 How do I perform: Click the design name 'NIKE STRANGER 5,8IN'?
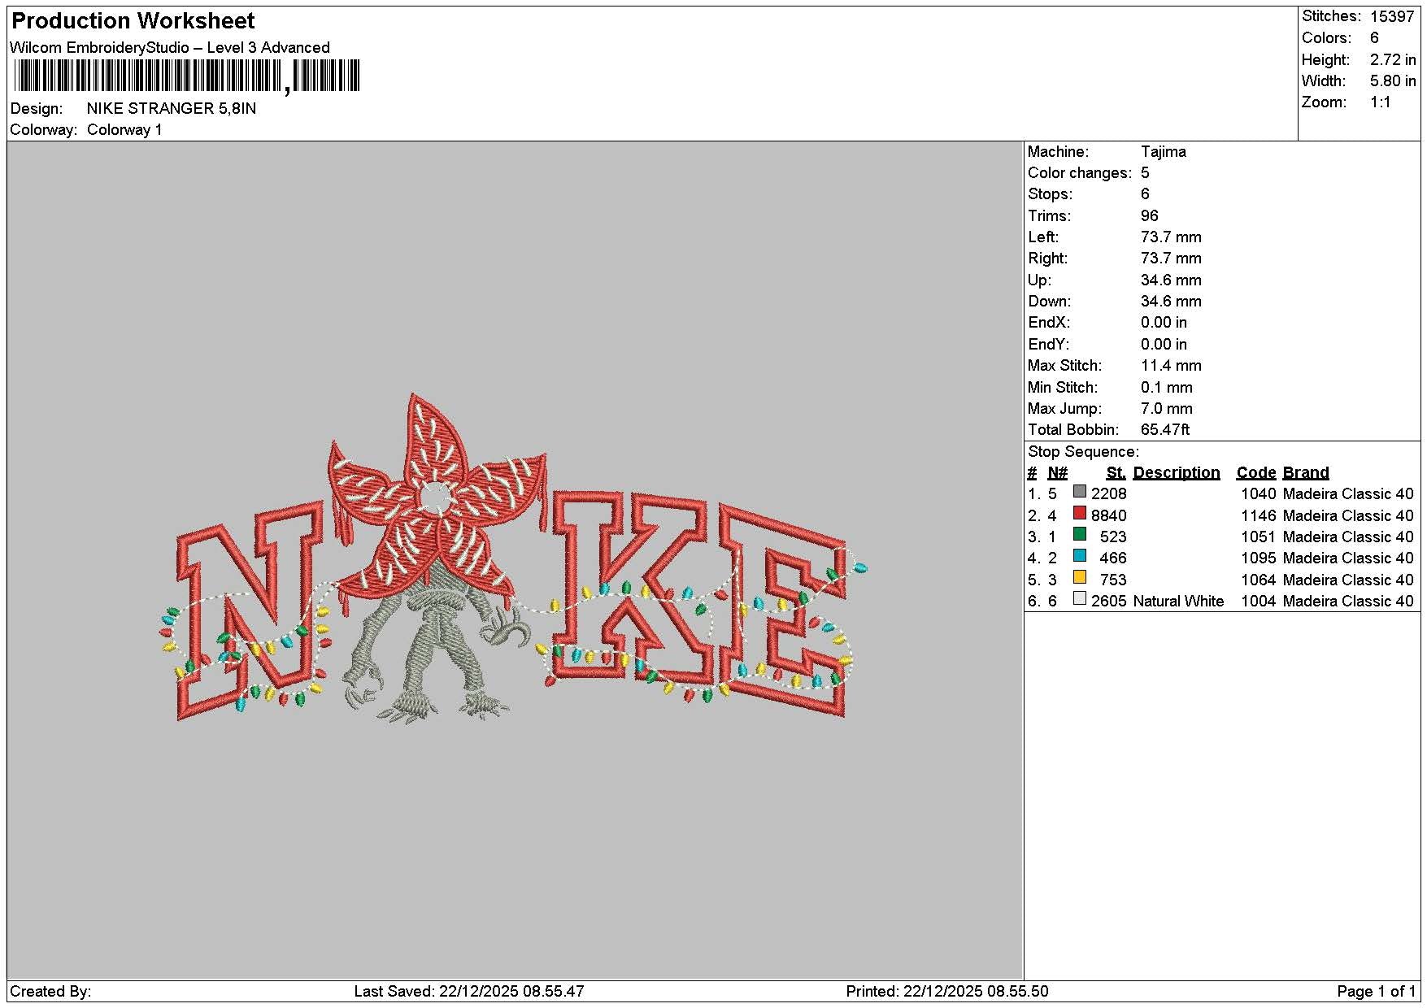point(172,109)
